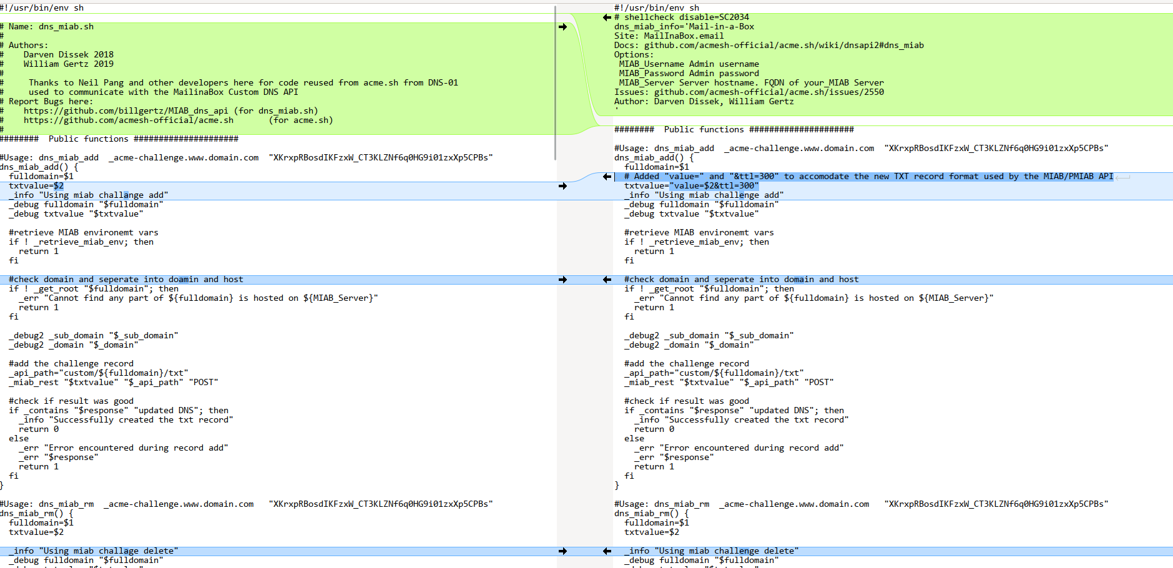Click '_debug2 _sub_domain' line in right pane
This screenshot has height=568, width=1173.
coord(709,336)
